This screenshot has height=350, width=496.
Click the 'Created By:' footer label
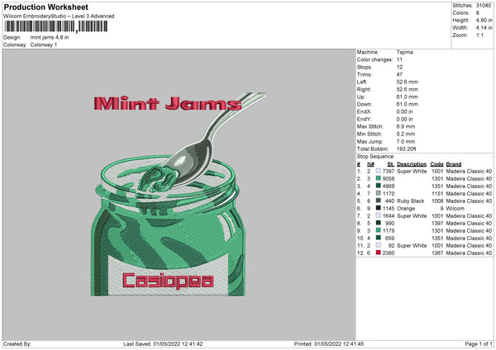pos(17,343)
